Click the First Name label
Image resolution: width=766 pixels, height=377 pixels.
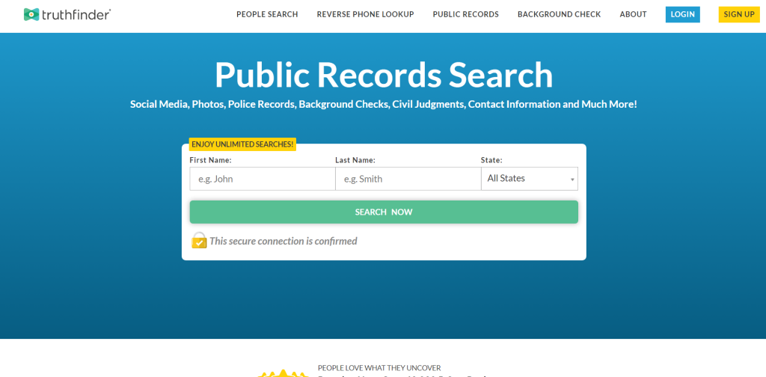(x=210, y=160)
